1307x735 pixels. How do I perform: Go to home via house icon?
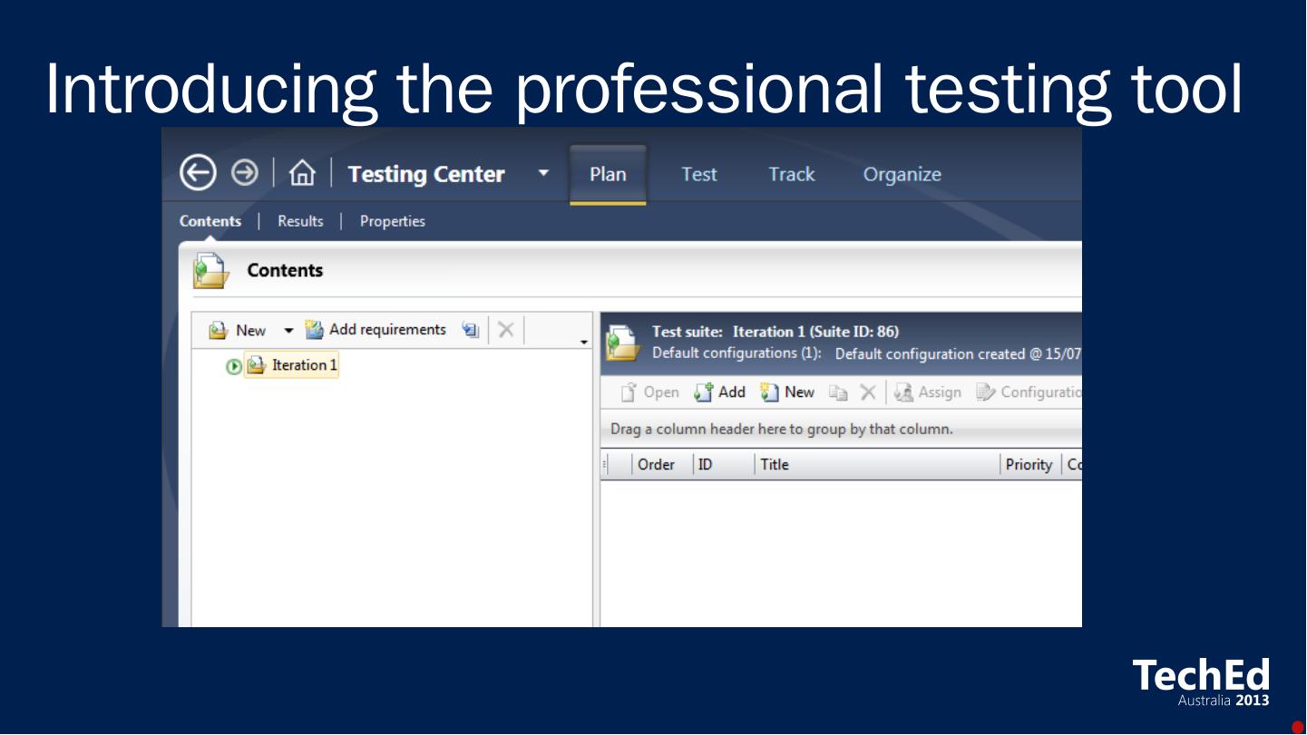click(302, 173)
